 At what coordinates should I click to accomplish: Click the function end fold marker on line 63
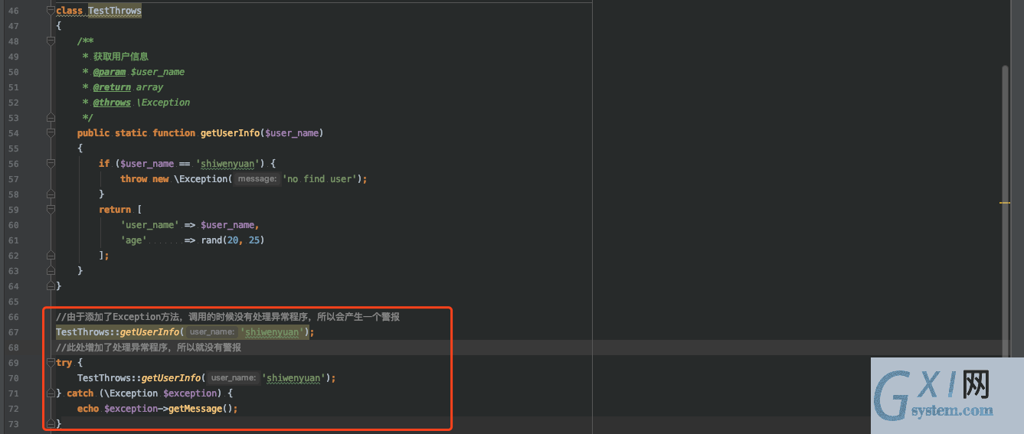(x=51, y=271)
